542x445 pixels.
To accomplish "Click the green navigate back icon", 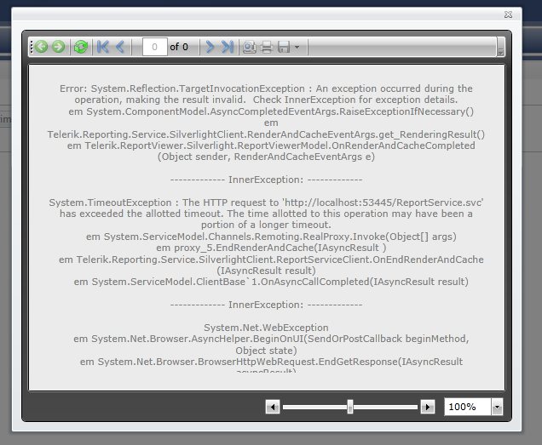I will pos(42,47).
